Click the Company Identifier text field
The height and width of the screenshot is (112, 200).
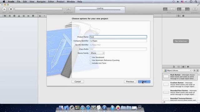pyautogui.click(x=118, y=41)
